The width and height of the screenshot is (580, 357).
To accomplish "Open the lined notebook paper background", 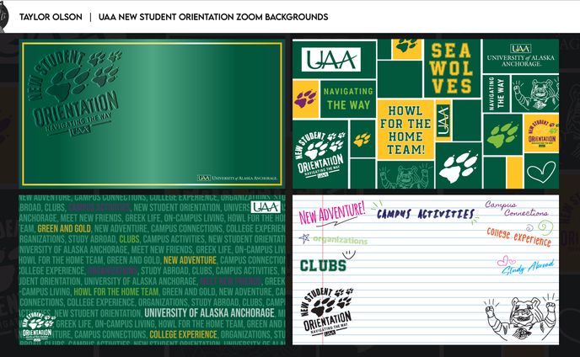I will pos(426,269).
